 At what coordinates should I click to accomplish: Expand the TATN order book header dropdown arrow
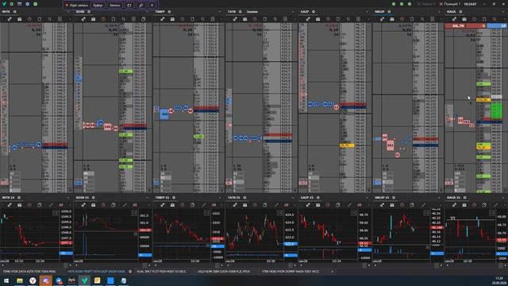pos(293,12)
